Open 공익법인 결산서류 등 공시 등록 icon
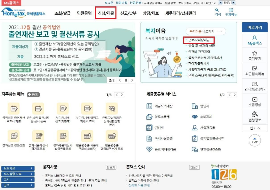Screen dimensions: 270x190 click(38, 108)
